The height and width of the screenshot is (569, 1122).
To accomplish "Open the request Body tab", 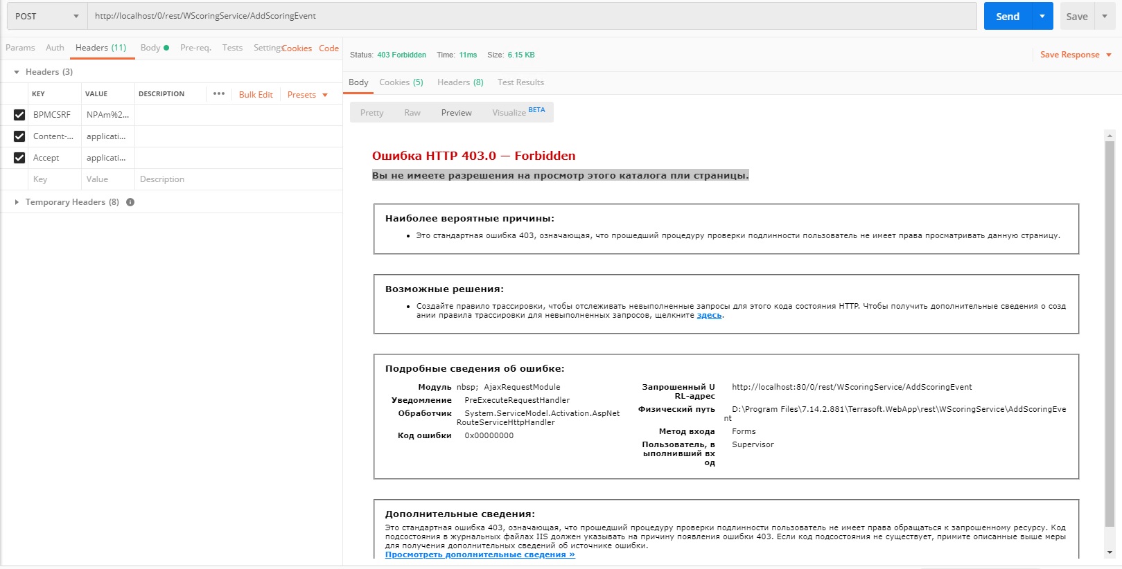I will (155, 48).
